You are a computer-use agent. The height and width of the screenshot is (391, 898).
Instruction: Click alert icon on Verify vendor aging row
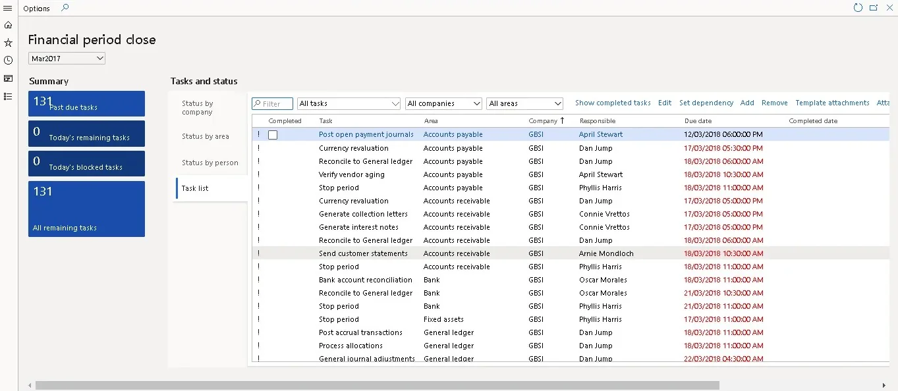(x=258, y=174)
